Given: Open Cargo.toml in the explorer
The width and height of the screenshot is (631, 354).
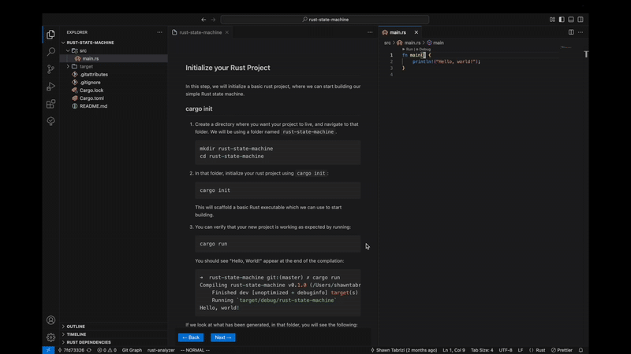Looking at the screenshot, I should pyautogui.click(x=91, y=98).
